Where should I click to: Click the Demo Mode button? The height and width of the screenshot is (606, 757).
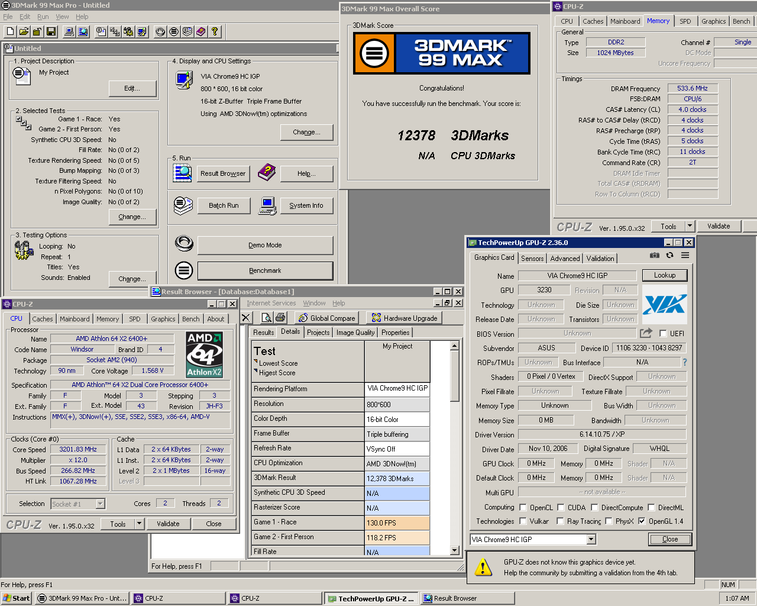[265, 245]
